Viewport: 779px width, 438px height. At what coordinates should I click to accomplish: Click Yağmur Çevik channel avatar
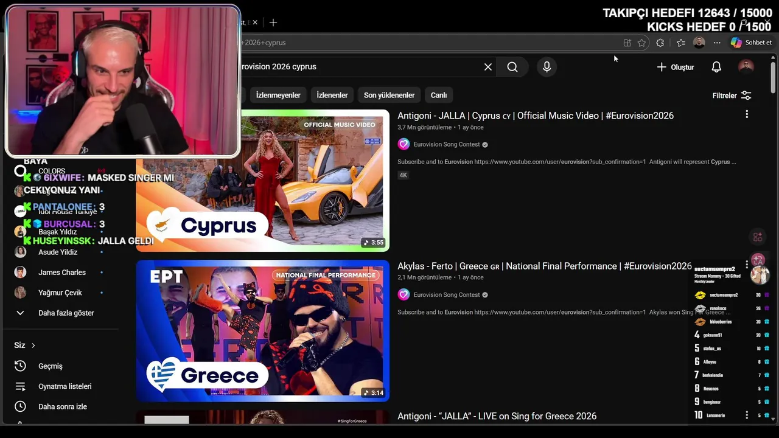(20, 293)
